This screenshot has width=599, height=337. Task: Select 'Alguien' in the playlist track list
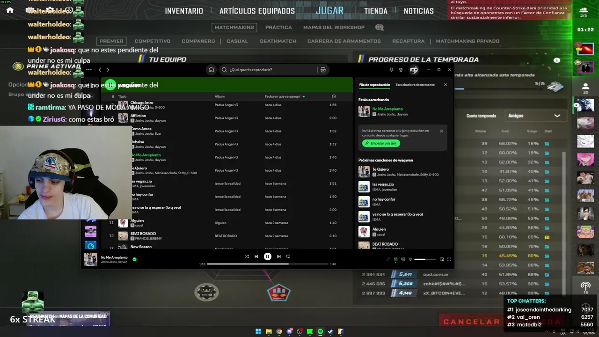point(227,223)
